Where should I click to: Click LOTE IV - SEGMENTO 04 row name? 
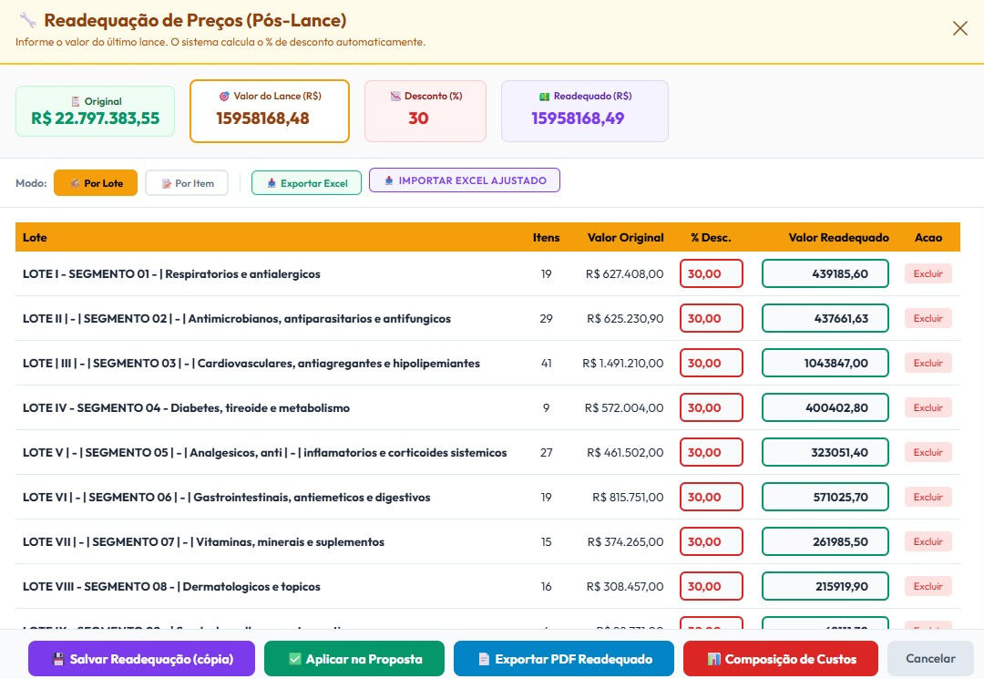187,408
